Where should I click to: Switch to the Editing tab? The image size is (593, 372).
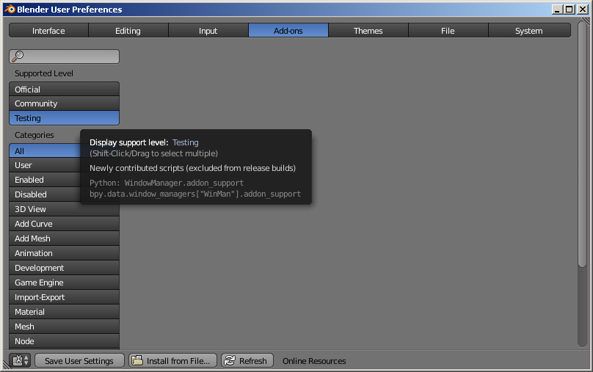(x=128, y=31)
